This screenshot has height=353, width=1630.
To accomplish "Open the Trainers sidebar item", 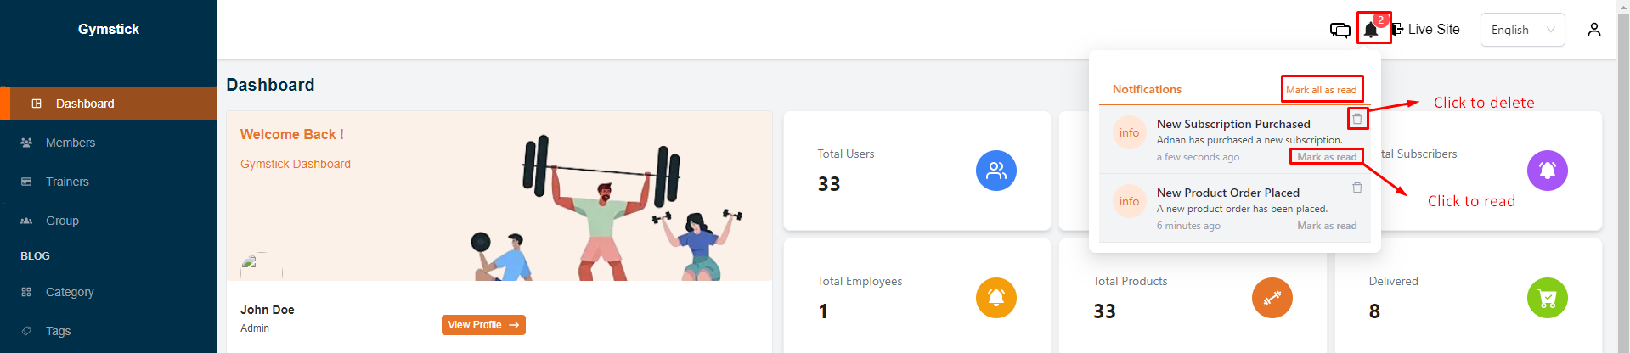I will 67,182.
